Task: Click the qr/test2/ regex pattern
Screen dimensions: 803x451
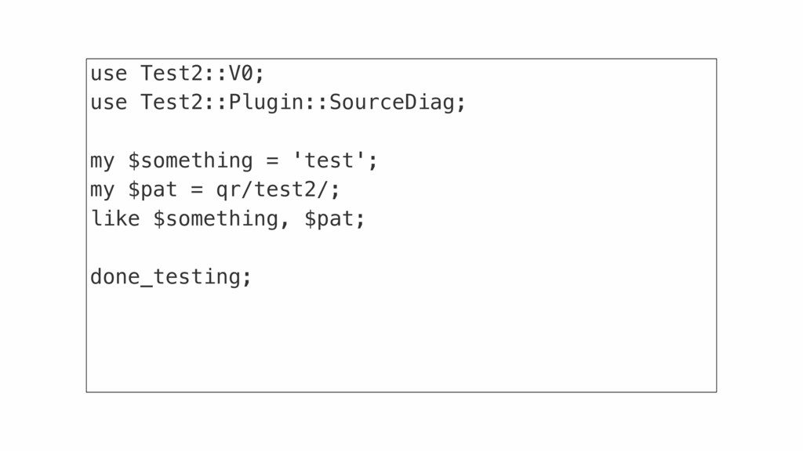Action: (x=272, y=189)
